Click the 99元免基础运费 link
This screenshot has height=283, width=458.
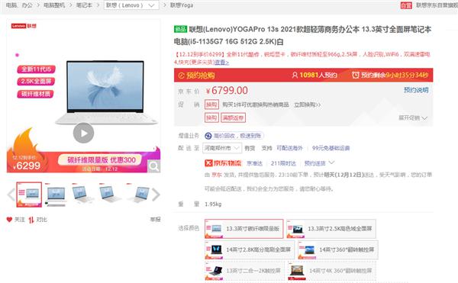pyautogui.click(x=331, y=148)
